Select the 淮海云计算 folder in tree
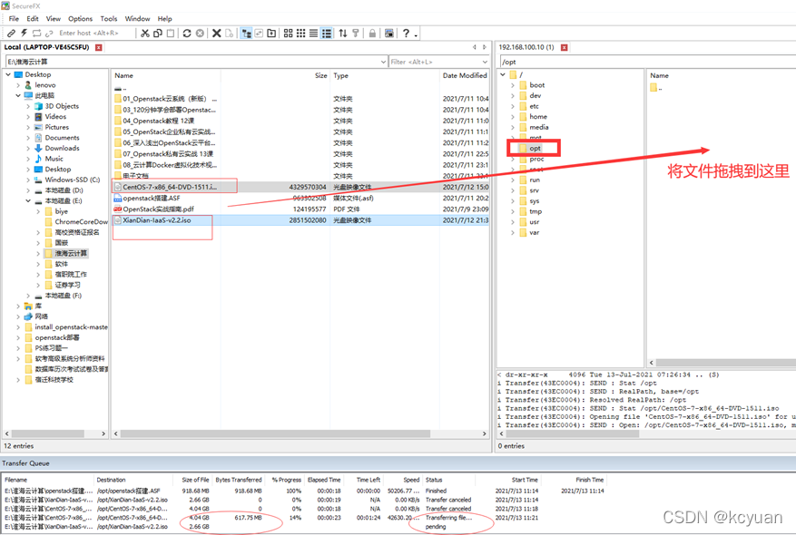 tap(71, 253)
